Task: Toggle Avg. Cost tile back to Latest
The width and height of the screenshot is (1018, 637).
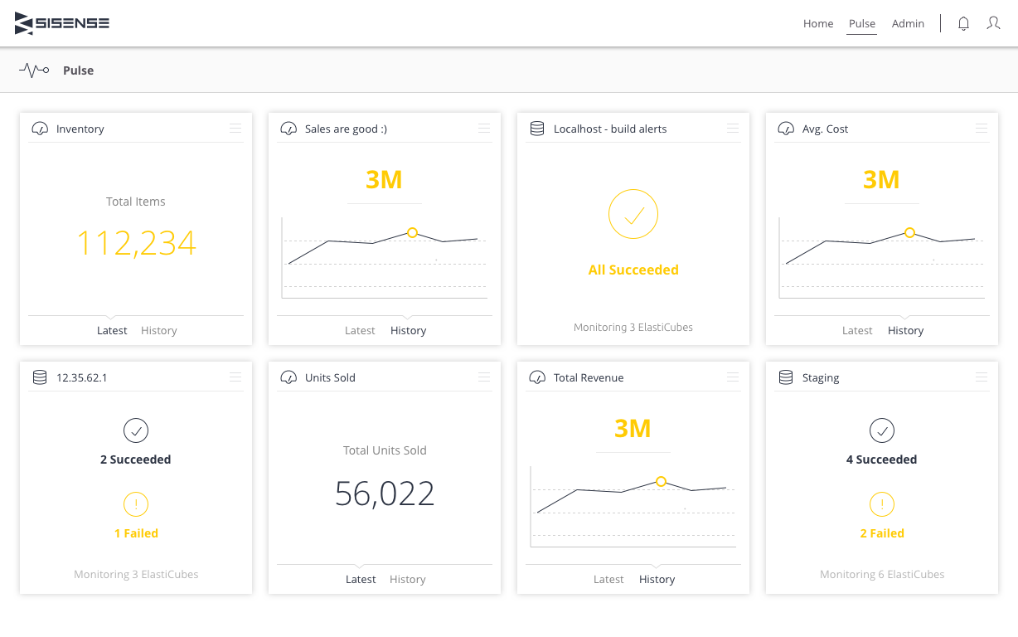Action: click(x=857, y=330)
